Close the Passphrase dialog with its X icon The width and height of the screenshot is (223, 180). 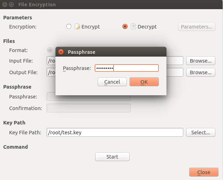61,52
